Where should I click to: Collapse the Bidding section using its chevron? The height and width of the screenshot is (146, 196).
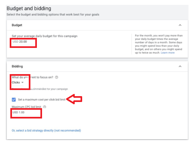point(180,66)
